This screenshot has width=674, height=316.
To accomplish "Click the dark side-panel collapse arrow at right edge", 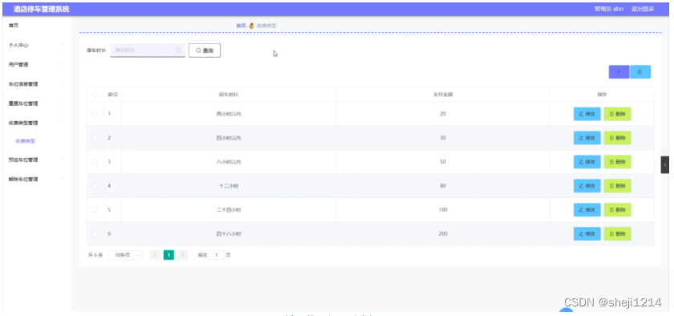I will (x=664, y=164).
